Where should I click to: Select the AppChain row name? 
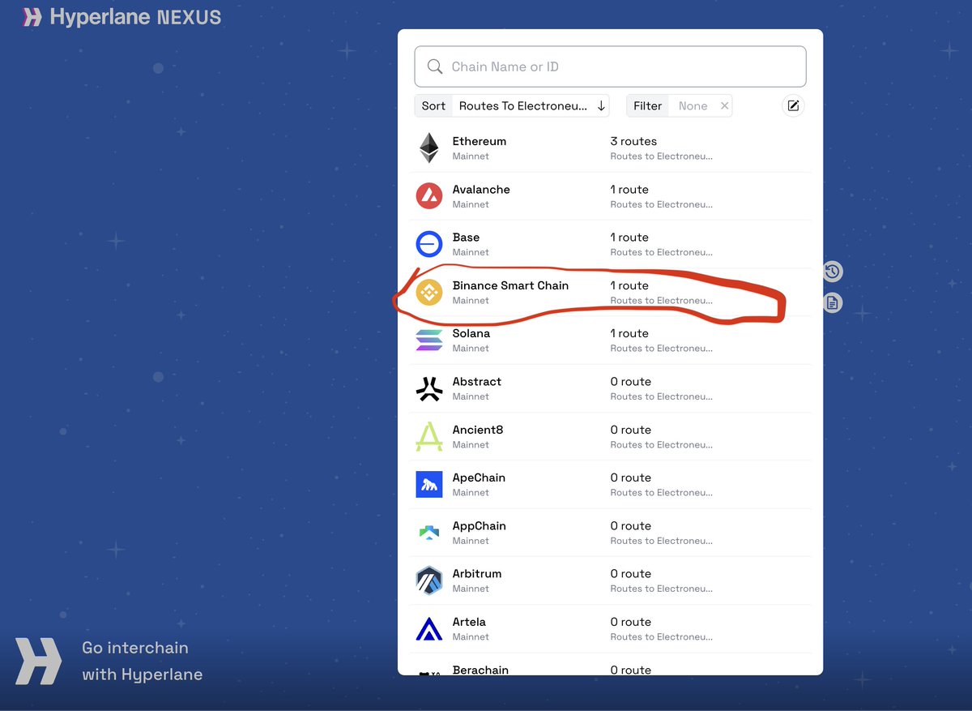(x=479, y=526)
